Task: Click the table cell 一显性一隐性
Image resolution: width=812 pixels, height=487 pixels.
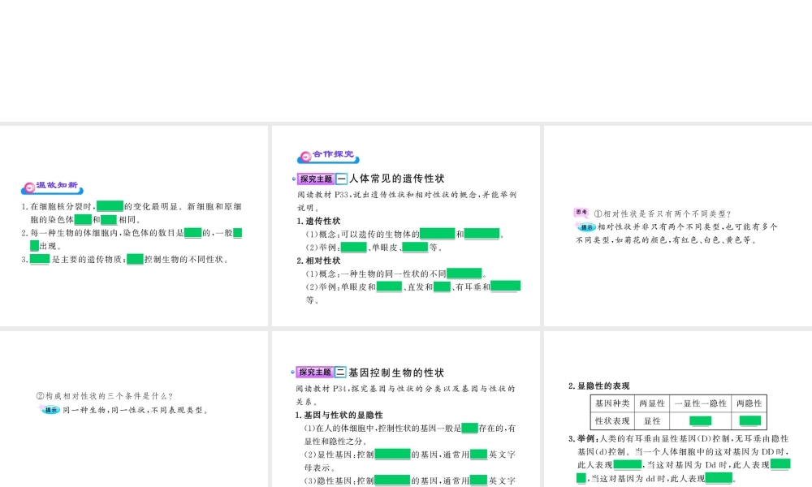Action: pyautogui.click(x=700, y=403)
